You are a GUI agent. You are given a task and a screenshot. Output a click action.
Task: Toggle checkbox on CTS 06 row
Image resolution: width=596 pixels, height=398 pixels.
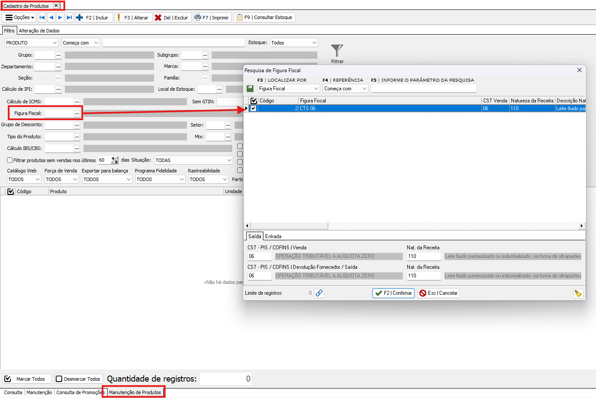click(x=254, y=108)
